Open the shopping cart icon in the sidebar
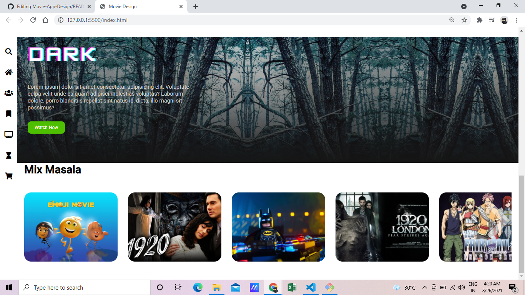 point(8,176)
